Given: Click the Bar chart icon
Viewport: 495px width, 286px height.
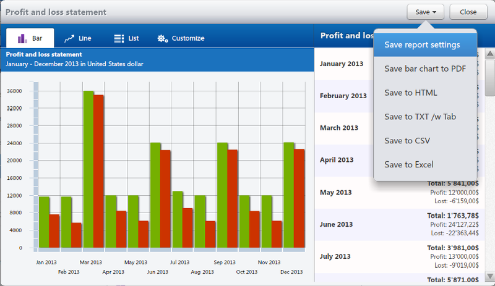Looking at the screenshot, I should coord(22,38).
